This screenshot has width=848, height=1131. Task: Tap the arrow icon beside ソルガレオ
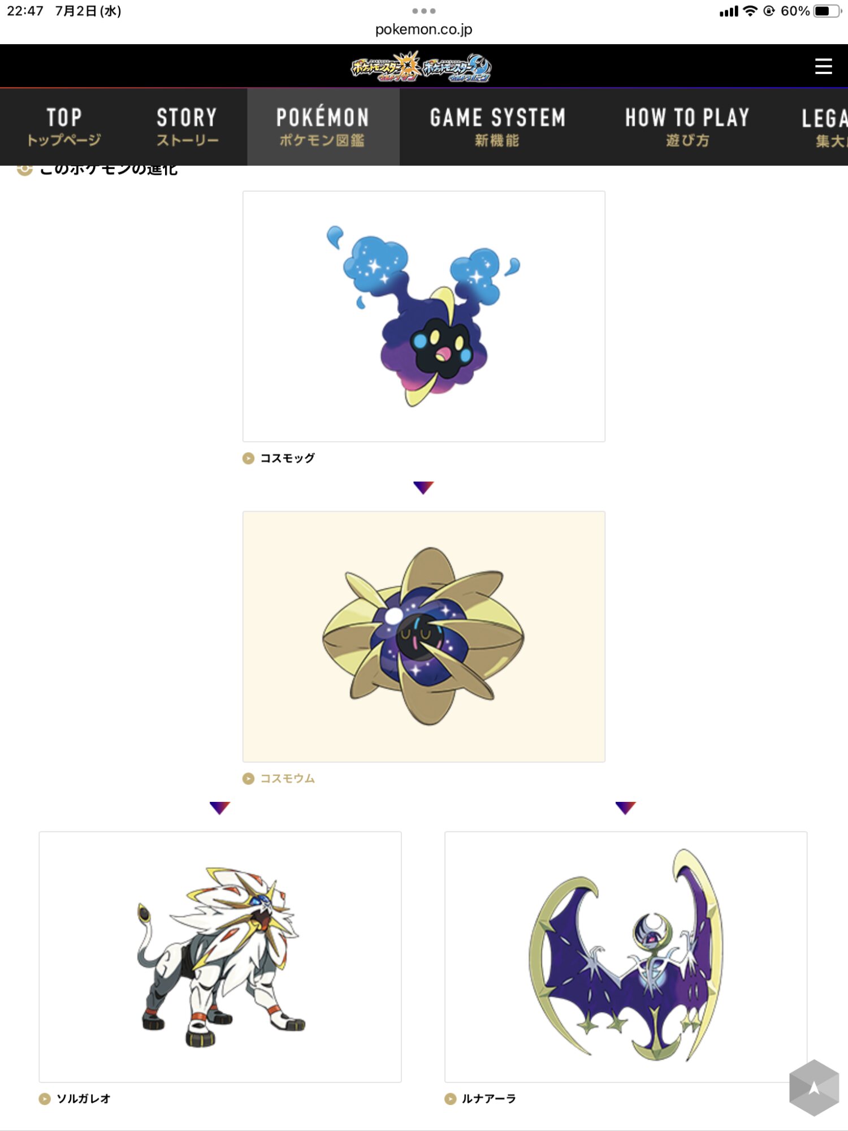click(45, 1099)
